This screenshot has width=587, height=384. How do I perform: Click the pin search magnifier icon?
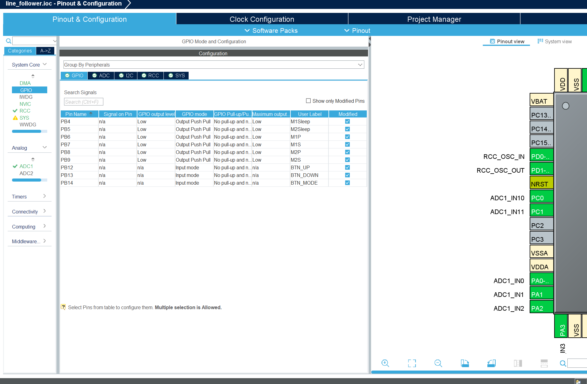563,363
